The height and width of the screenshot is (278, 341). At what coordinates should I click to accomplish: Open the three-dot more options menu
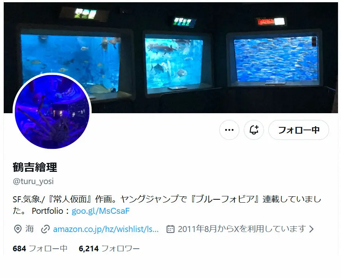[229, 130]
